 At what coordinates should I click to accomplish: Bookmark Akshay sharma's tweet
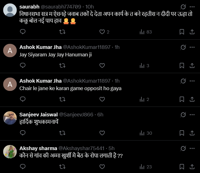click(x=182, y=167)
